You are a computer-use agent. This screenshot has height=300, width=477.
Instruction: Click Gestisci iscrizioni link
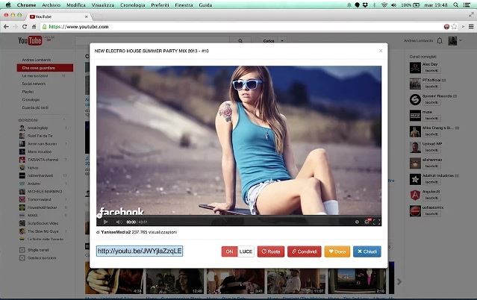point(42,257)
